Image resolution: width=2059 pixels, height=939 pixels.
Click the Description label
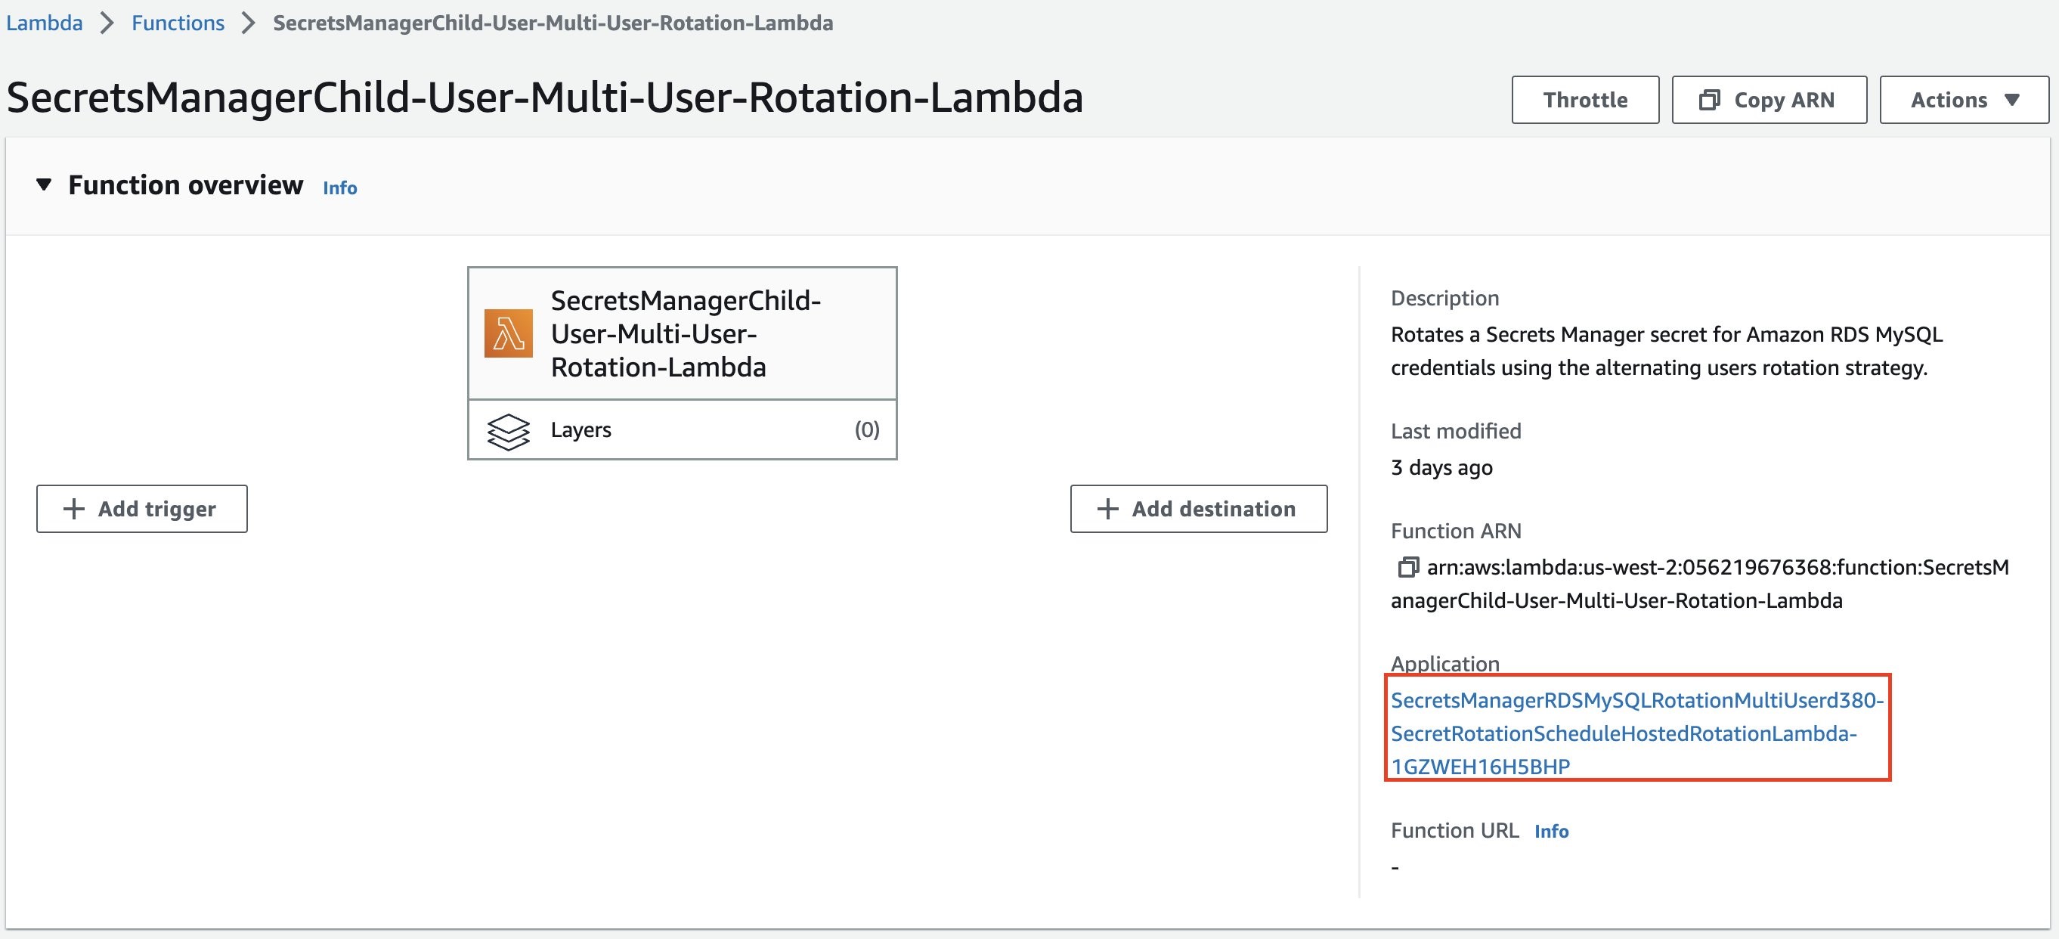pyautogui.click(x=1444, y=298)
